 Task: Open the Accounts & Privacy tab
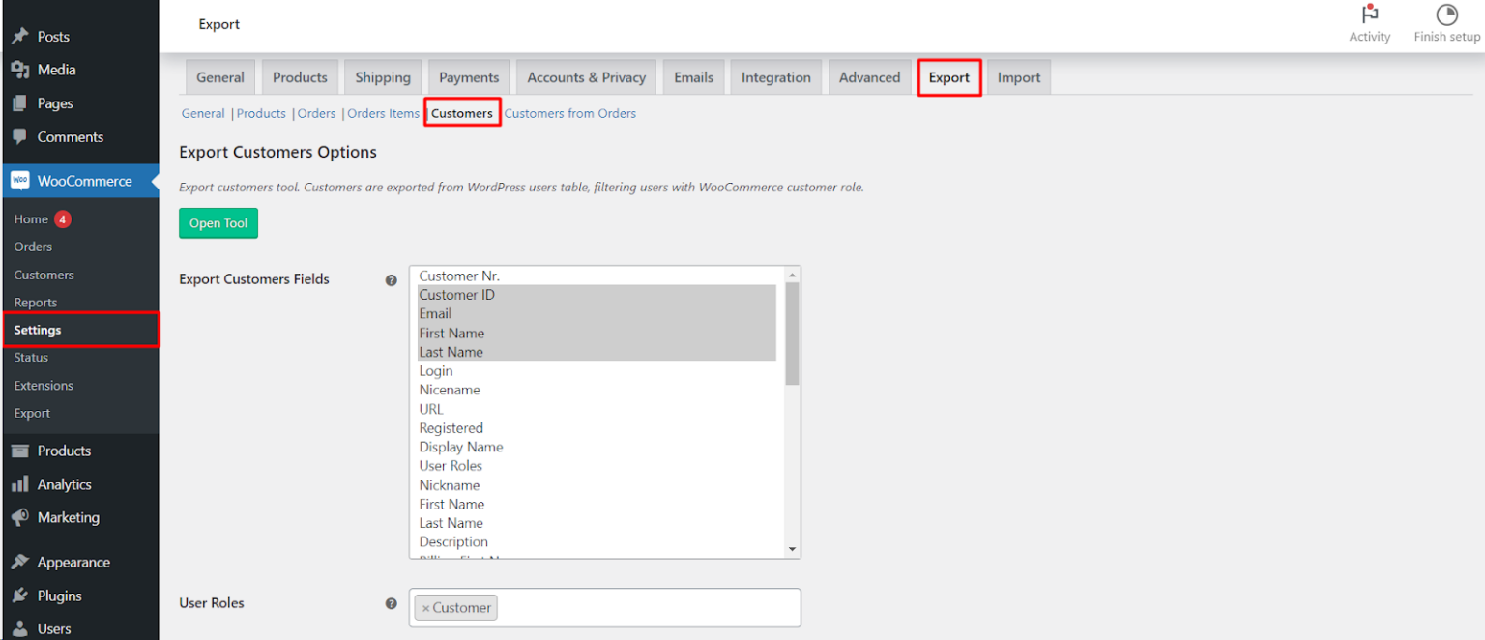585,76
